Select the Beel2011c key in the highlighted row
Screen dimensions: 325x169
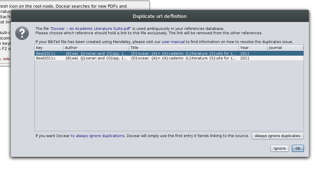pos(46,53)
